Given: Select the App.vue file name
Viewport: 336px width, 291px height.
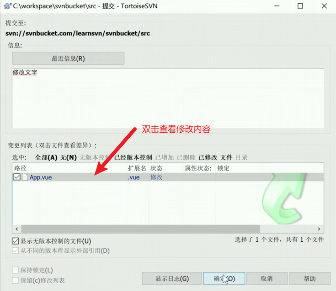Looking at the screenshot, I should [41, 177].
